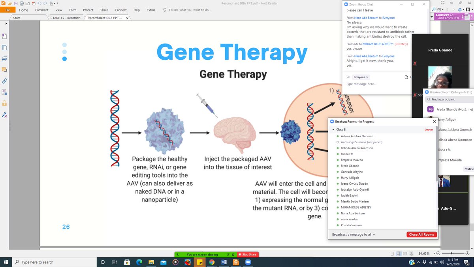
Task: Open the Comment ribbon tab
Action: 42,10
